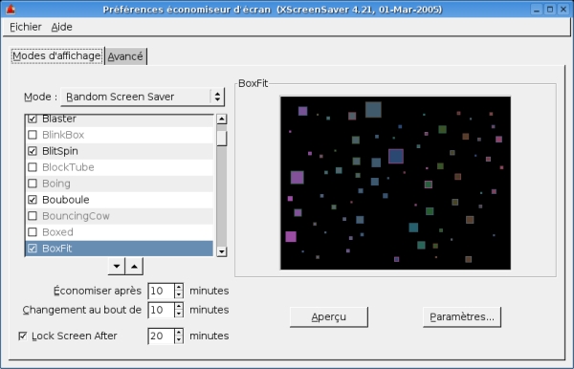The height and width of the screenshot is (369, 574).
Task: Click the list scrollbar up arrow
Action: 222,119
